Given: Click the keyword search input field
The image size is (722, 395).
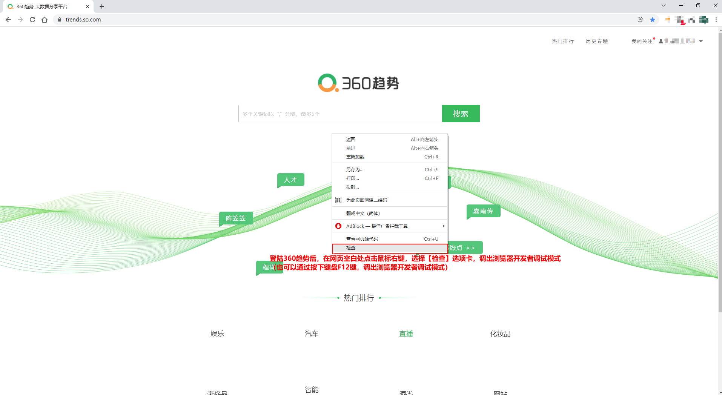Looking at the screenshot, I should pos(339,114).
